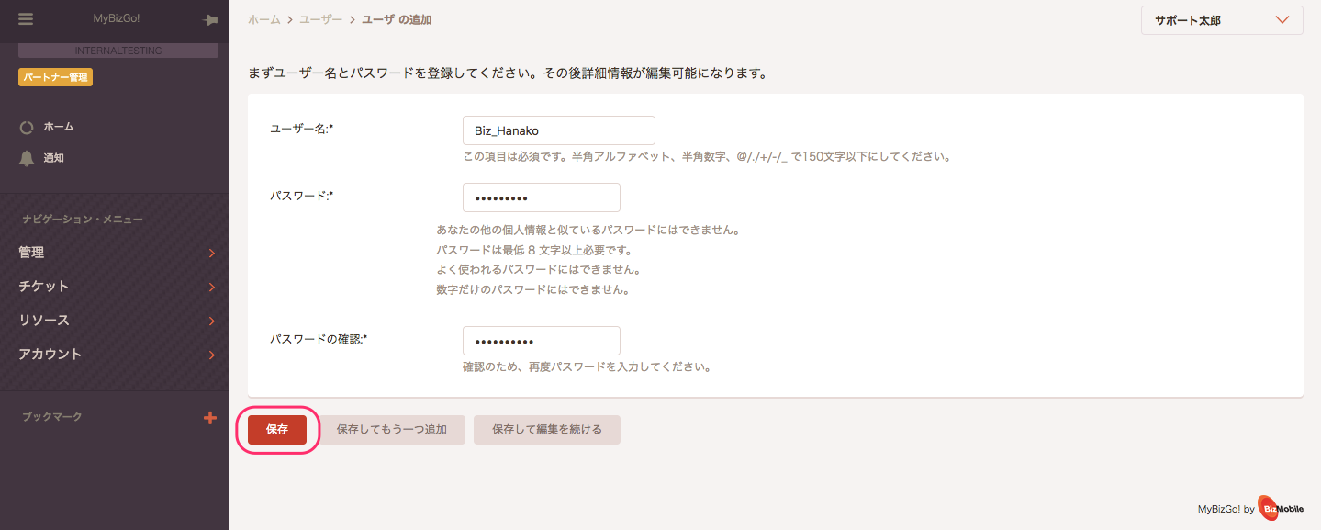Viewport: 1321px width, 530px height.
Task: Select 通知 in the sidebar
Action: pyautogui.click(x=54, y=158)
